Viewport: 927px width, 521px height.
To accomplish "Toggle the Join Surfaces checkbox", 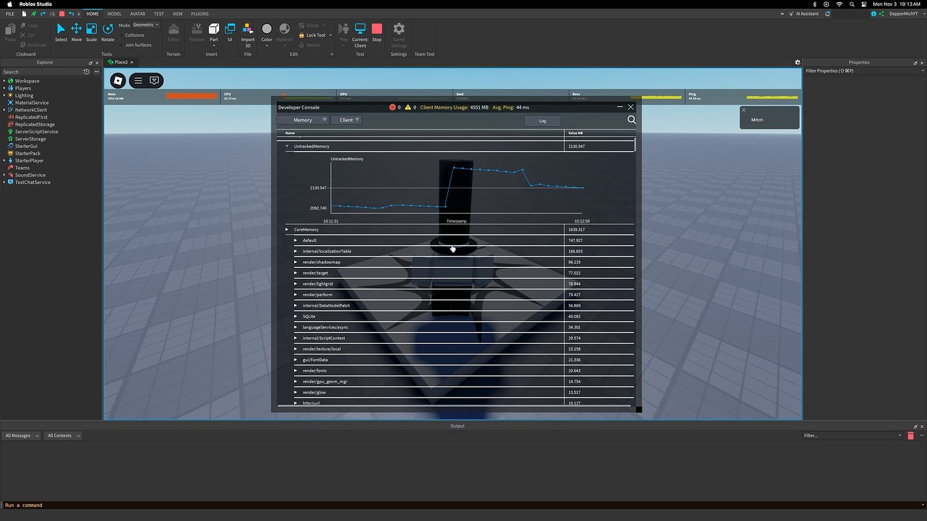I will [122, 45].
